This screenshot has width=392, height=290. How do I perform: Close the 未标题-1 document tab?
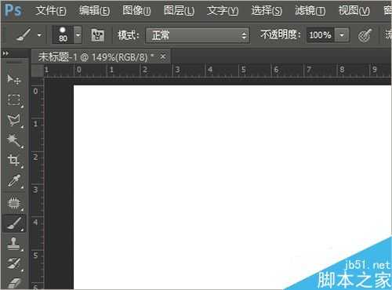click(163, 56)
